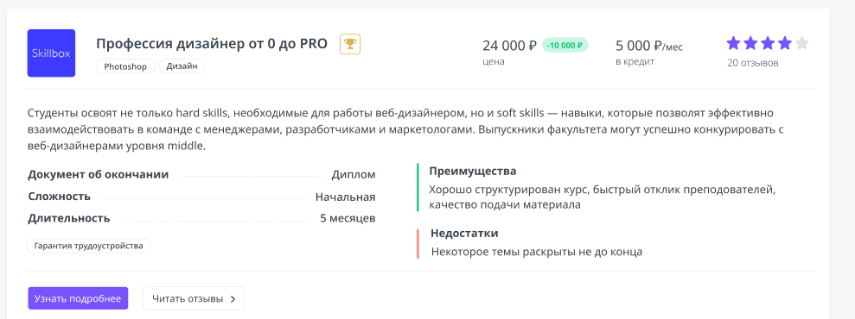Click the 'Гарантия трудоустройства' tag
The height and width of the screenshot is (319, 855).
point(88,247)
